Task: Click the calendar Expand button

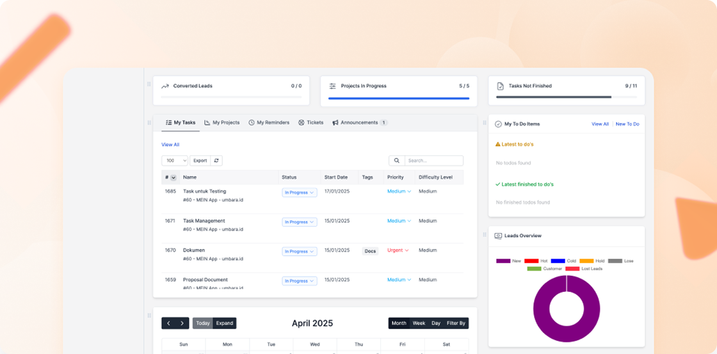Action: pyautogui.click(x=225, y=323)
